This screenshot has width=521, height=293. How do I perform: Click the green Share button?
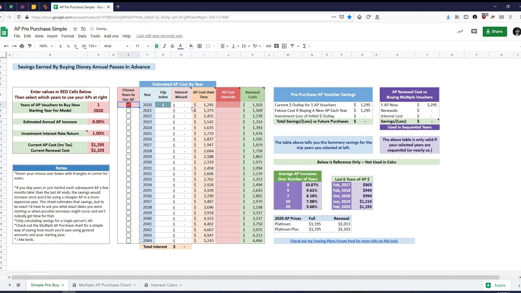(x=495, y=31)
